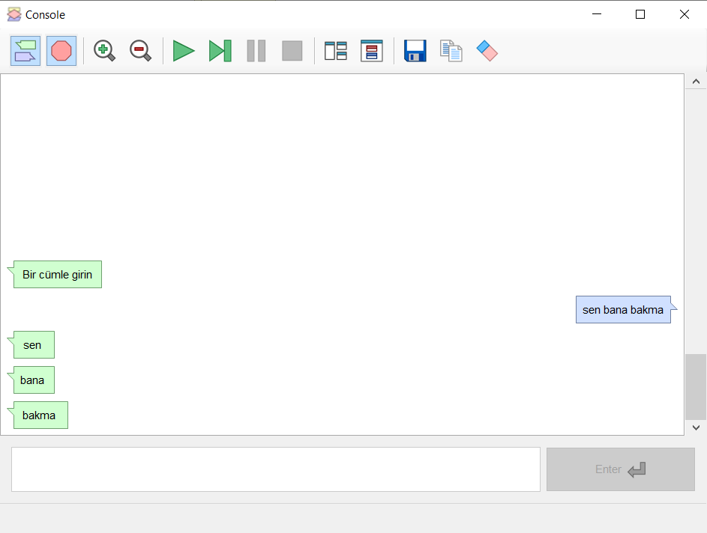Click the zoom out magnifier icon
The image size is (707, 533).
coord(140,51)
